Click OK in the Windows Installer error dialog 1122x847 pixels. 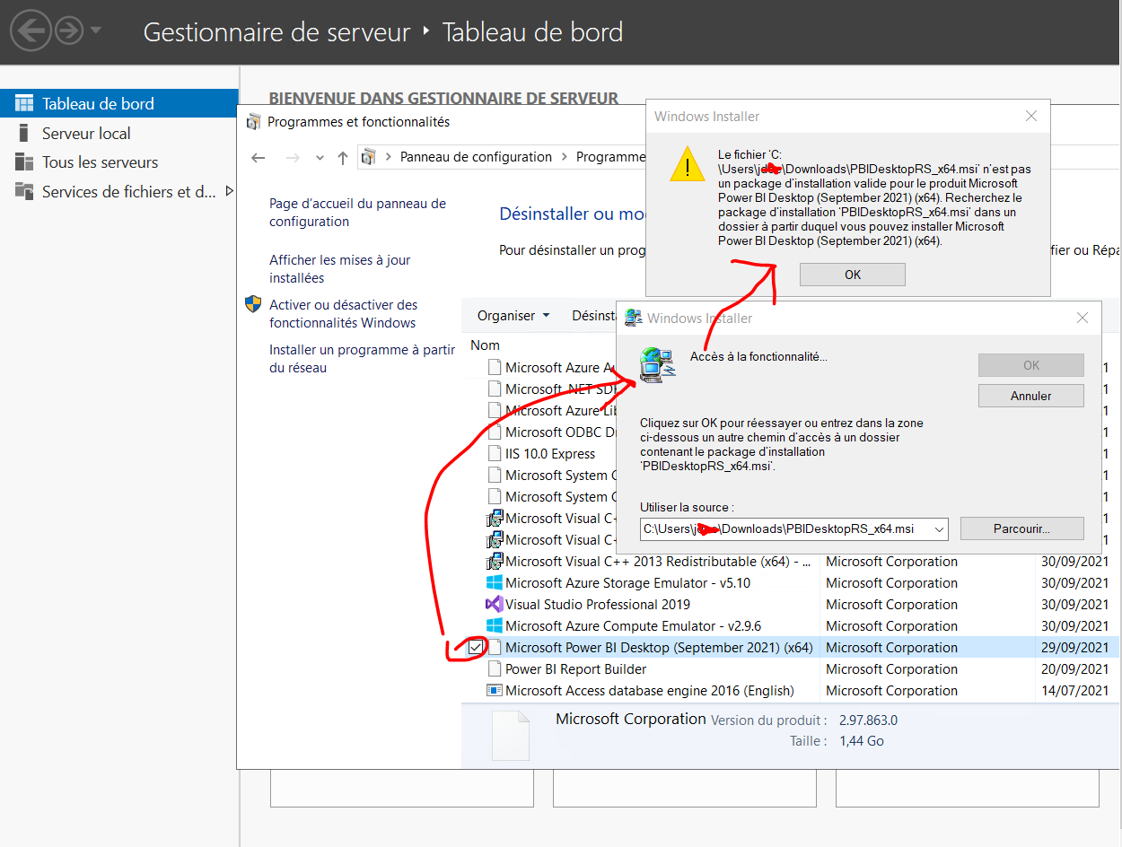click(853, 275)
